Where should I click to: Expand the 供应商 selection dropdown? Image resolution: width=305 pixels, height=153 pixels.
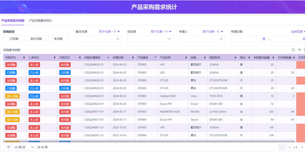pyautogui.click(x=150, y=39)
